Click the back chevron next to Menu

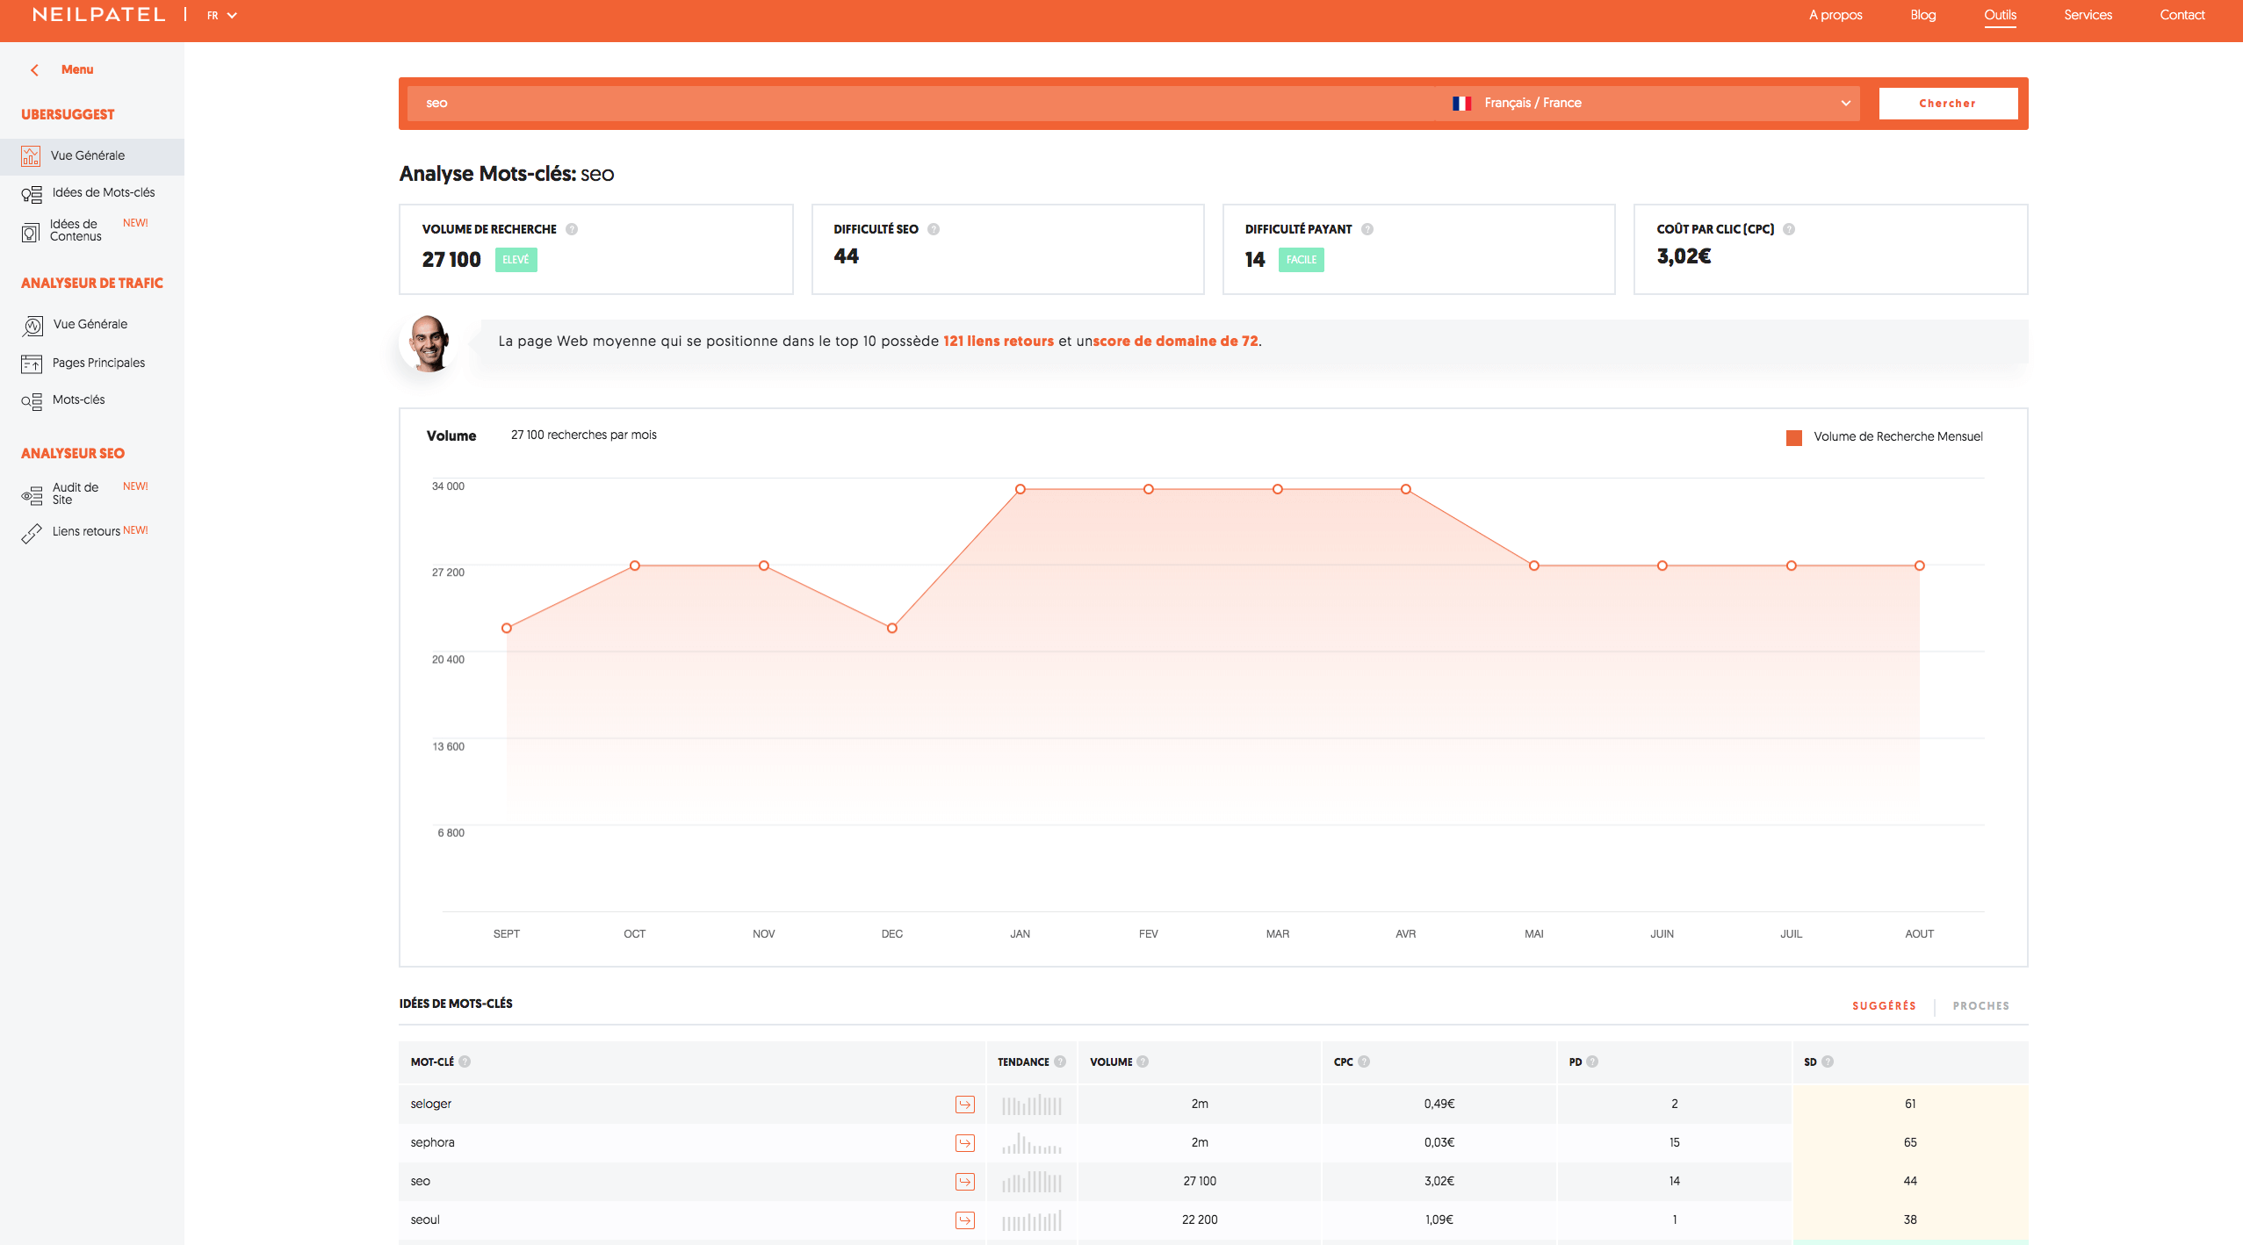[34, 69]
